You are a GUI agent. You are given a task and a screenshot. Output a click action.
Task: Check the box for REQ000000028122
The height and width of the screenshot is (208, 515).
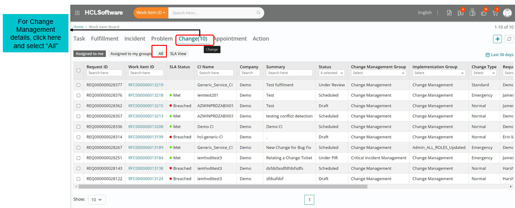(x=78, y=179)
